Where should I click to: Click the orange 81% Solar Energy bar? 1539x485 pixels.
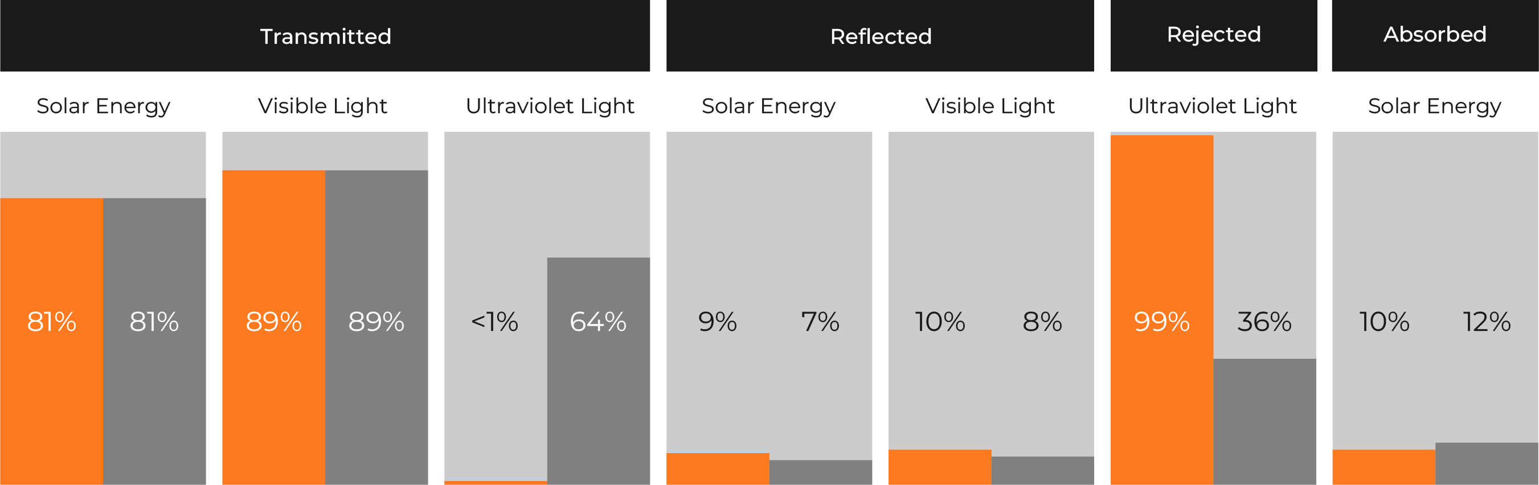[x=51, y=341]
